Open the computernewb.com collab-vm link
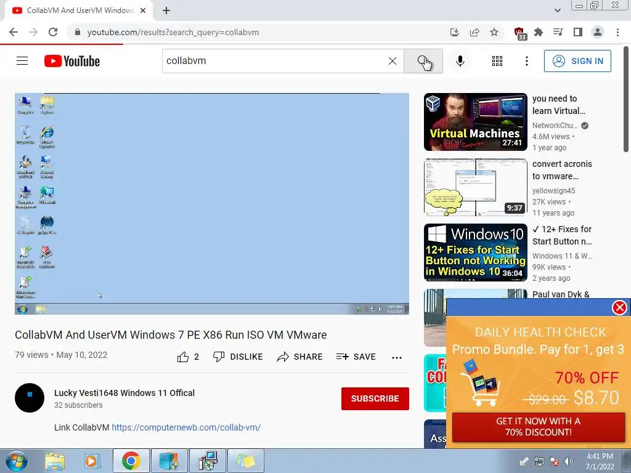 click(x=186, y=427)
